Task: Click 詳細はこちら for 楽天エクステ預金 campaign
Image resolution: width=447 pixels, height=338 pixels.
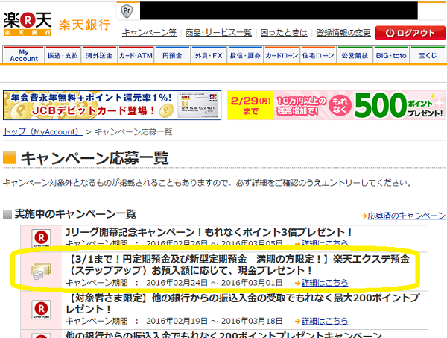Action: 325,283
